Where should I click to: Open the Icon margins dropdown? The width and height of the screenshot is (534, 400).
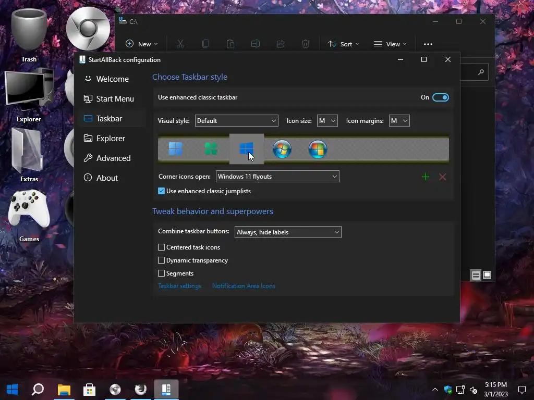pos(399,121)
